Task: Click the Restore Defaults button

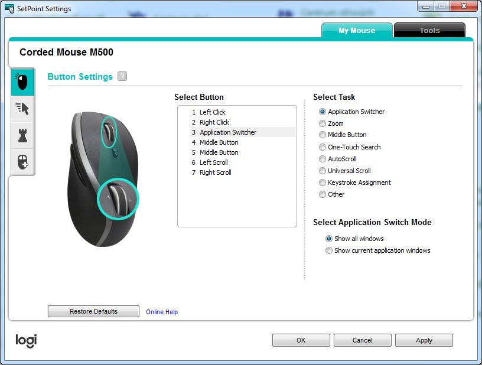Action: [93, 311]
